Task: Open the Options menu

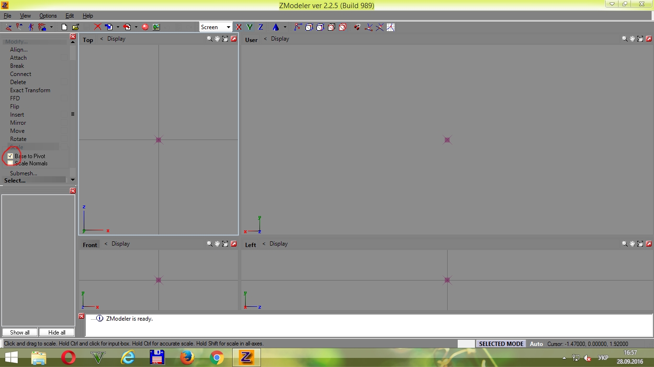Action: [x=48, y=16]
